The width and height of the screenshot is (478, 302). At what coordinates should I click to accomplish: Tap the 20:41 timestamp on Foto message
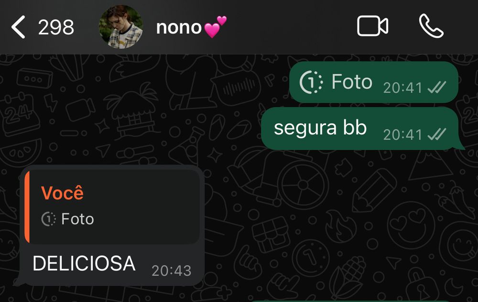[x=402, y=88]
